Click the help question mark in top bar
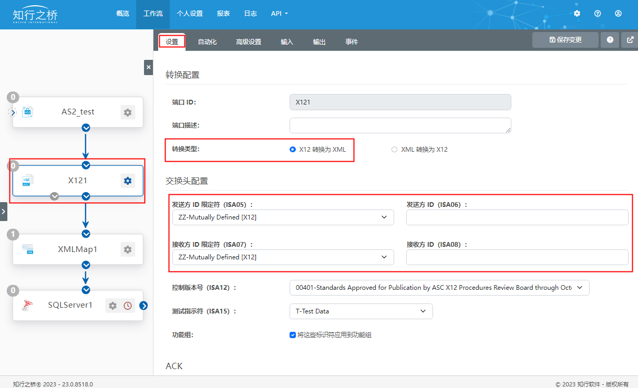 pyautogui.click(x=598, y=14)
